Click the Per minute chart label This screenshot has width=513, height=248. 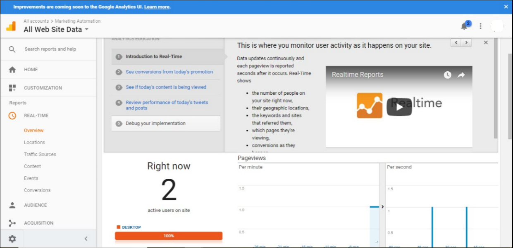click(251, 167)
